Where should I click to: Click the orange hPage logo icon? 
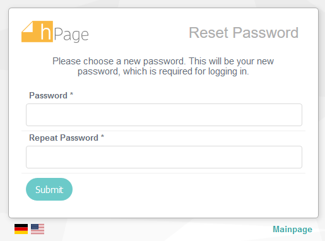coord(37,32)
